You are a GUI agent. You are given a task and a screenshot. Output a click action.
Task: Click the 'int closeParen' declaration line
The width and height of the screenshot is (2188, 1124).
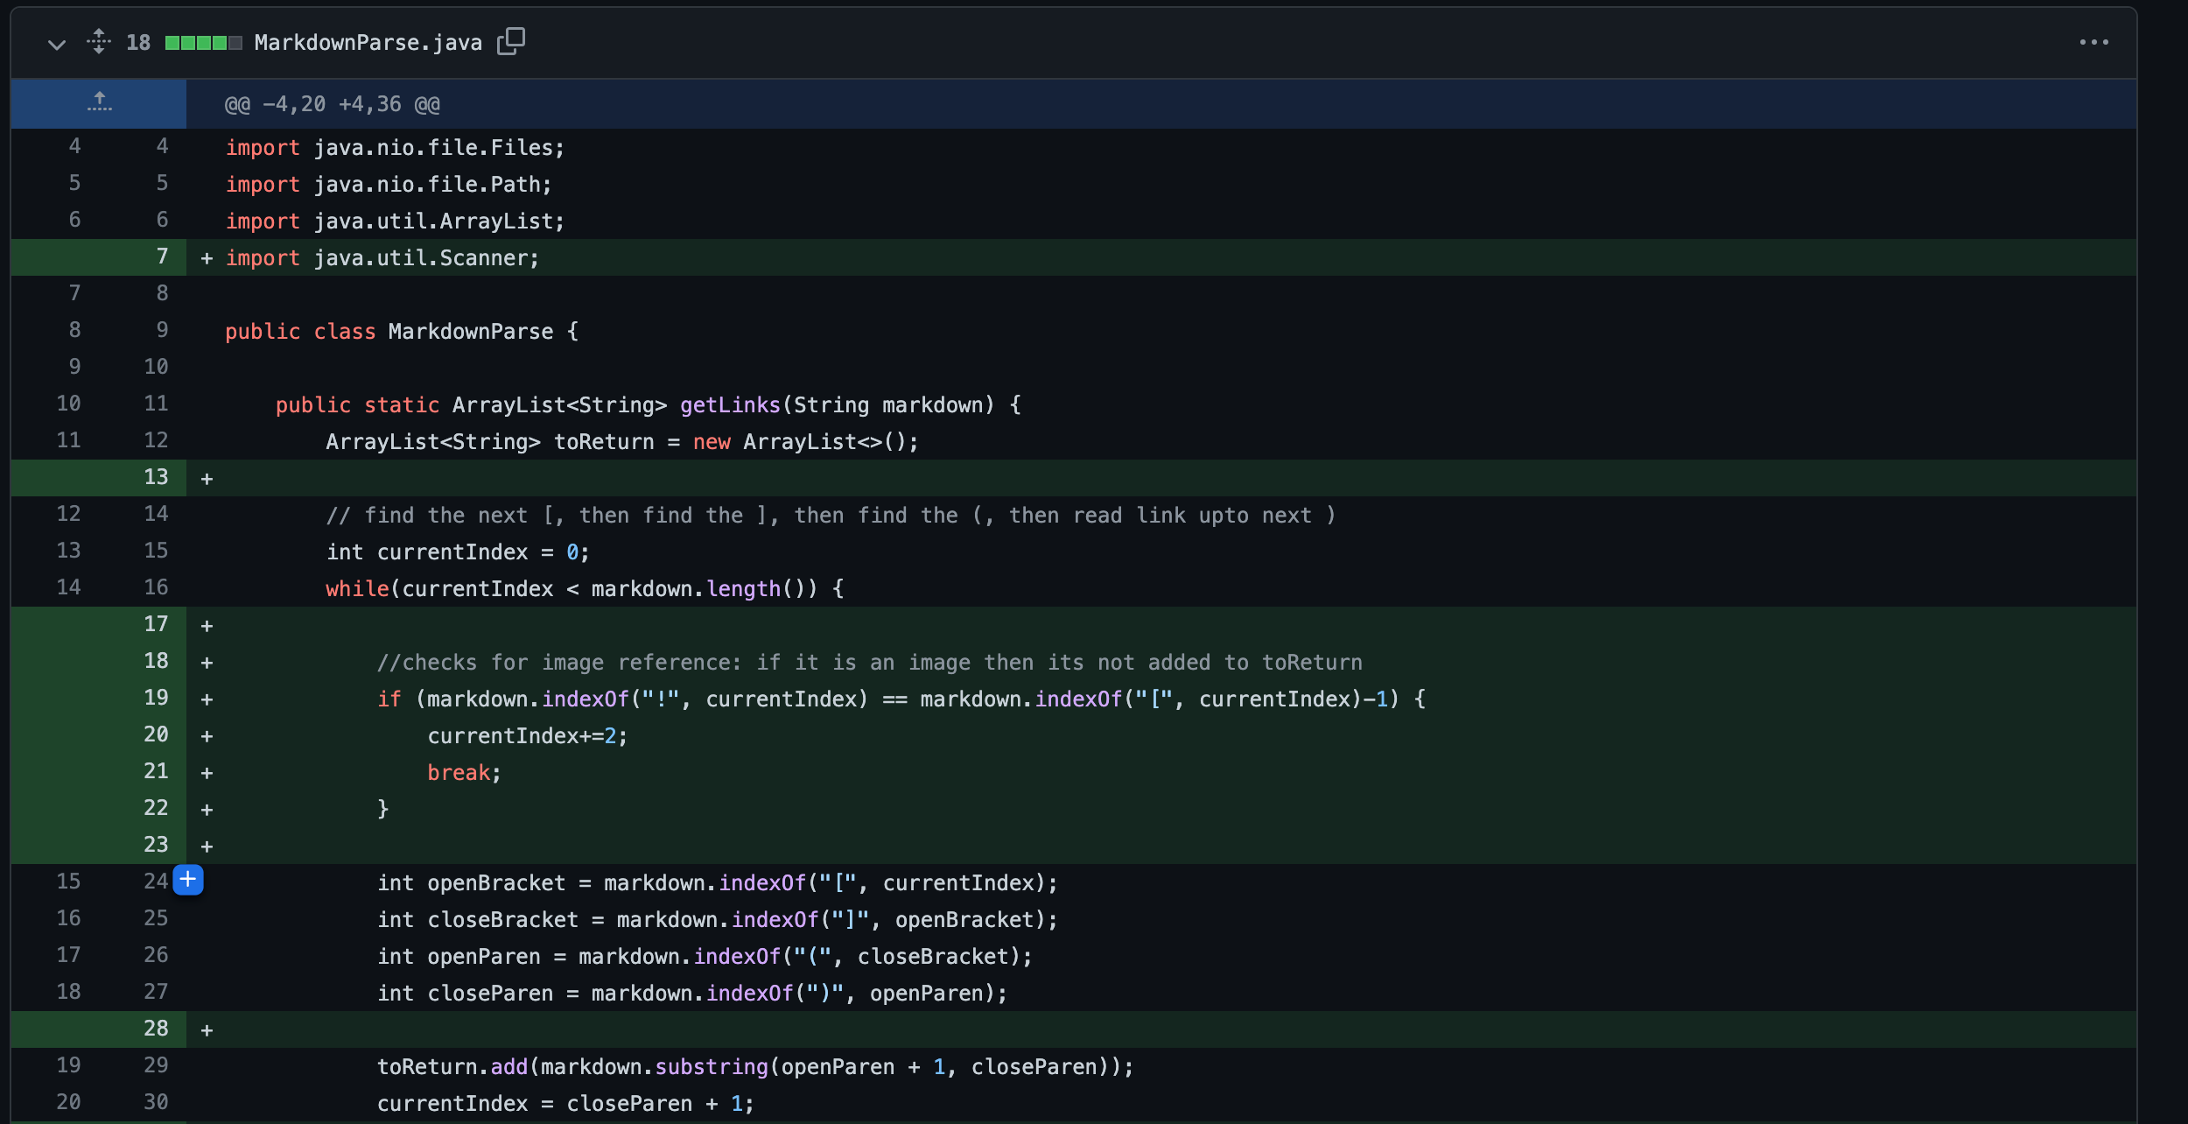click(692, 994)
